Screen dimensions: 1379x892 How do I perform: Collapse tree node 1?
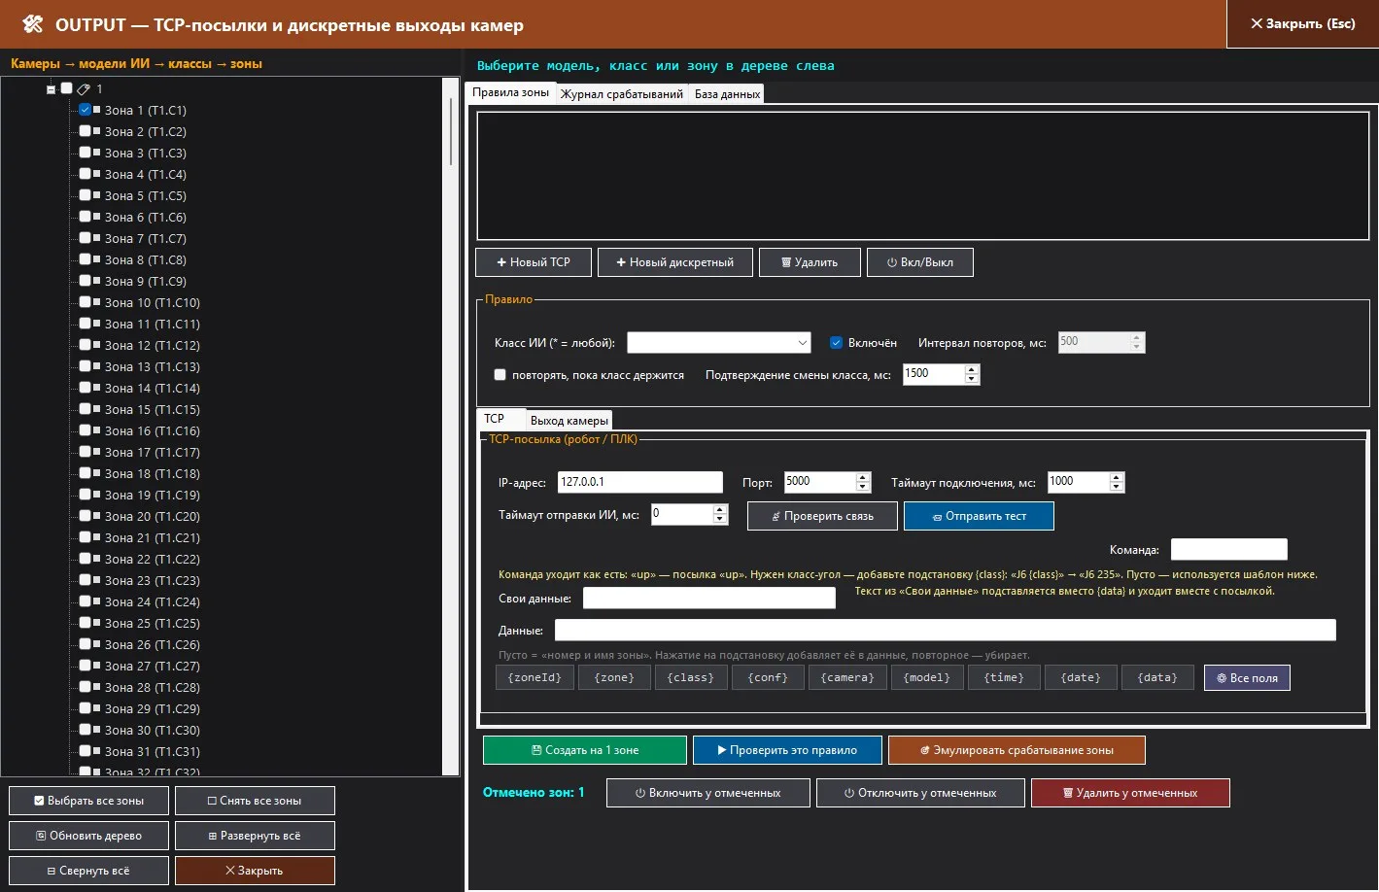pos(51,89)
